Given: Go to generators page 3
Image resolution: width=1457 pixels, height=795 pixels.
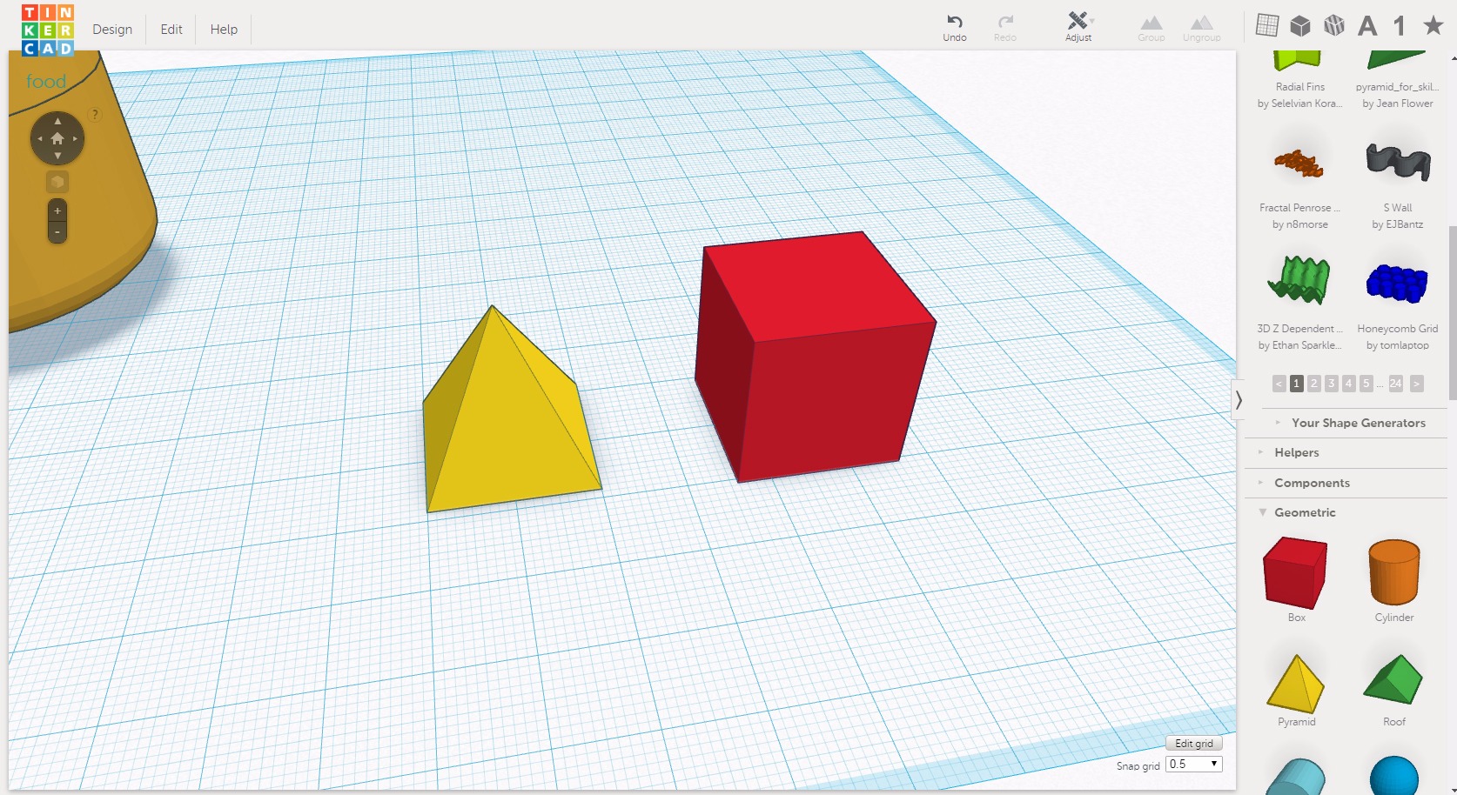Looking at the screenshot, I should (1331, 384).
